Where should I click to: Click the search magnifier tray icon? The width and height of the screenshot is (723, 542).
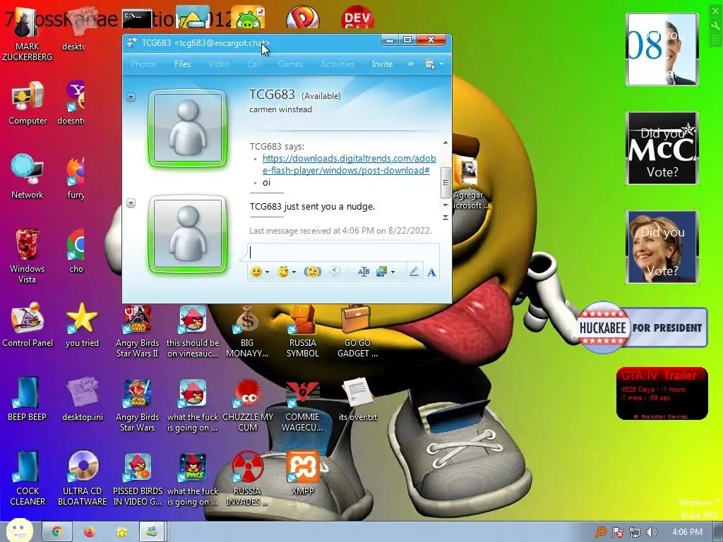pyautogui.click(x=600, y=532)
